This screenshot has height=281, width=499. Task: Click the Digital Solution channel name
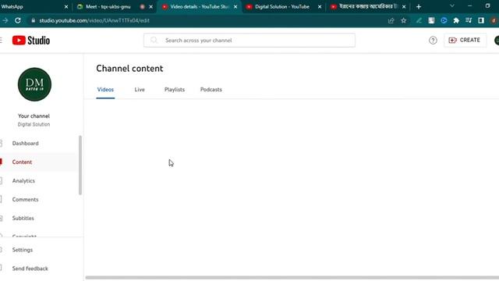click(x=34, y=125)
